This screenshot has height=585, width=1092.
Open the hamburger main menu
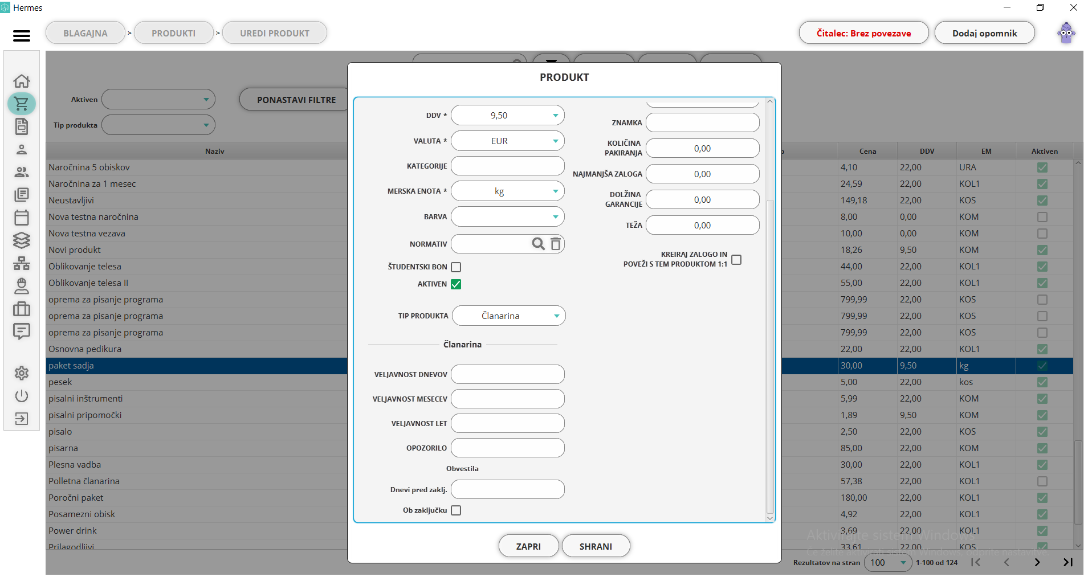[22, 36]
